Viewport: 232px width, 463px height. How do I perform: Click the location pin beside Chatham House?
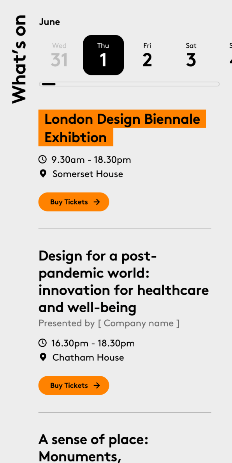[43, 357]
